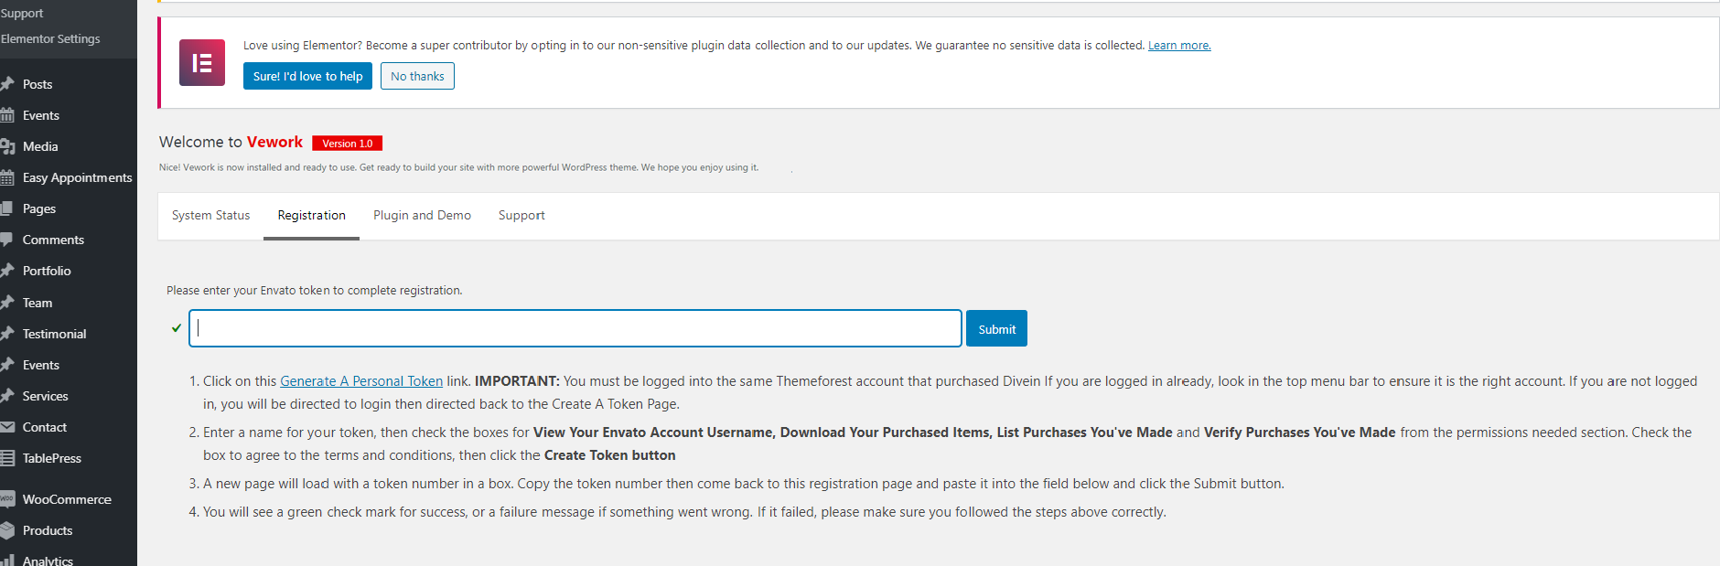Screen dimensions: 1720x566
Task: Switch to the System Status tab
Action: (x=210, y=216)
